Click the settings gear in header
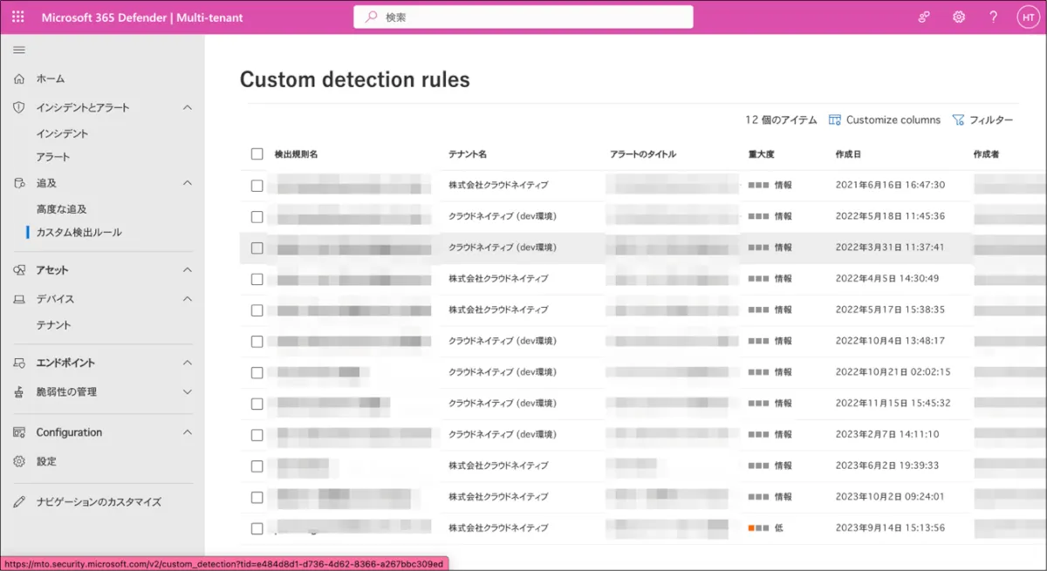This screenshot has width=1047, height=571. [959, 17]
